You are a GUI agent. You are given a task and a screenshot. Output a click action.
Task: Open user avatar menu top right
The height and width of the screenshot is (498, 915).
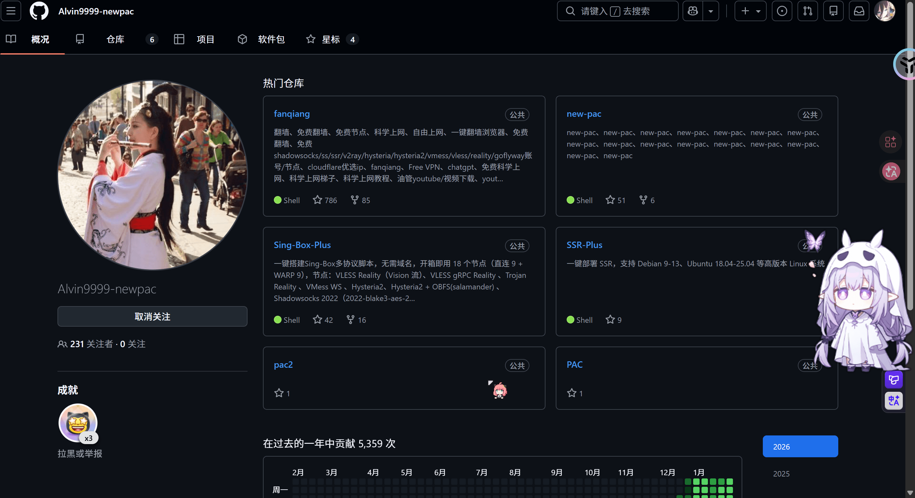click(x=884, y=11)
